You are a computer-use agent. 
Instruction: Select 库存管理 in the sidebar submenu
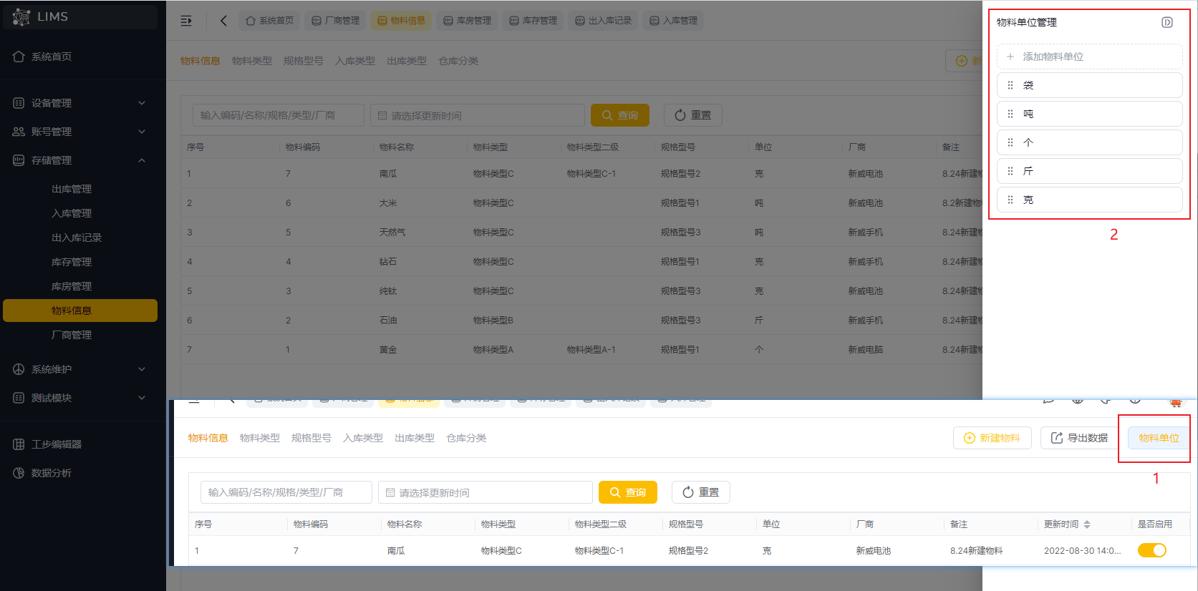pyautogui.click(x=72, y=262)
